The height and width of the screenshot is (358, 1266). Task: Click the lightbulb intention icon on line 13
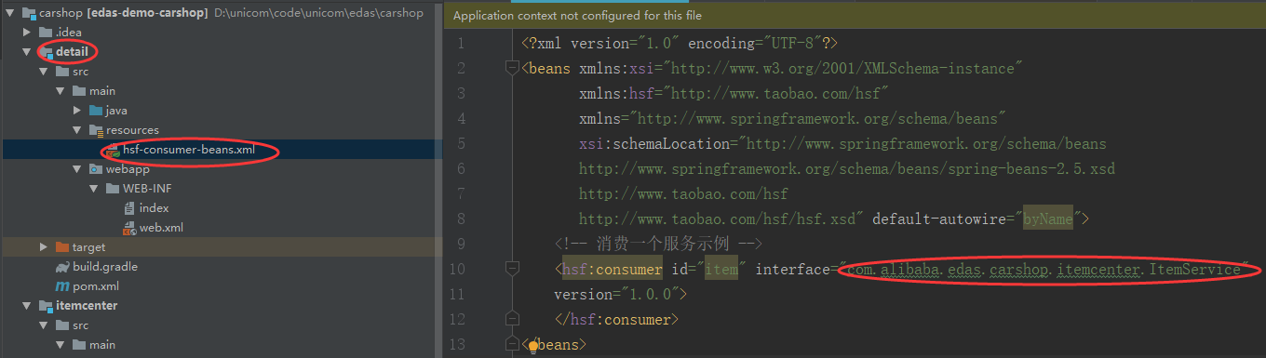tap(533, 346)
